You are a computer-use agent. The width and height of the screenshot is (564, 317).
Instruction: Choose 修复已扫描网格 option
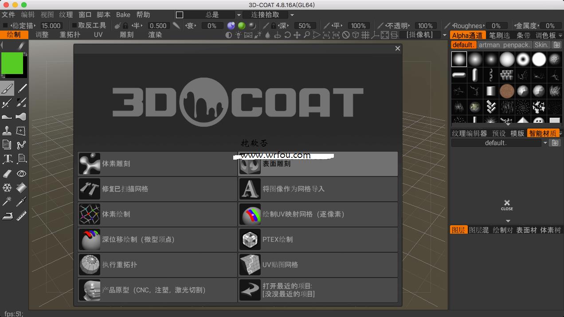(157, 189)
